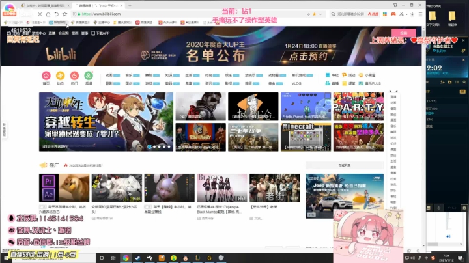Select the second carousel dot indicator
Viewport: 469px width, 263px height.
click(x=154, y=146)
